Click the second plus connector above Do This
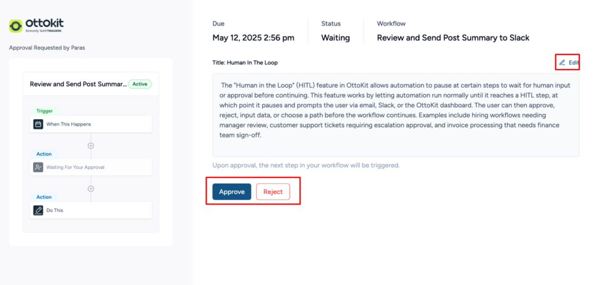This screenshot has width=593, height=285. [91, 189]
